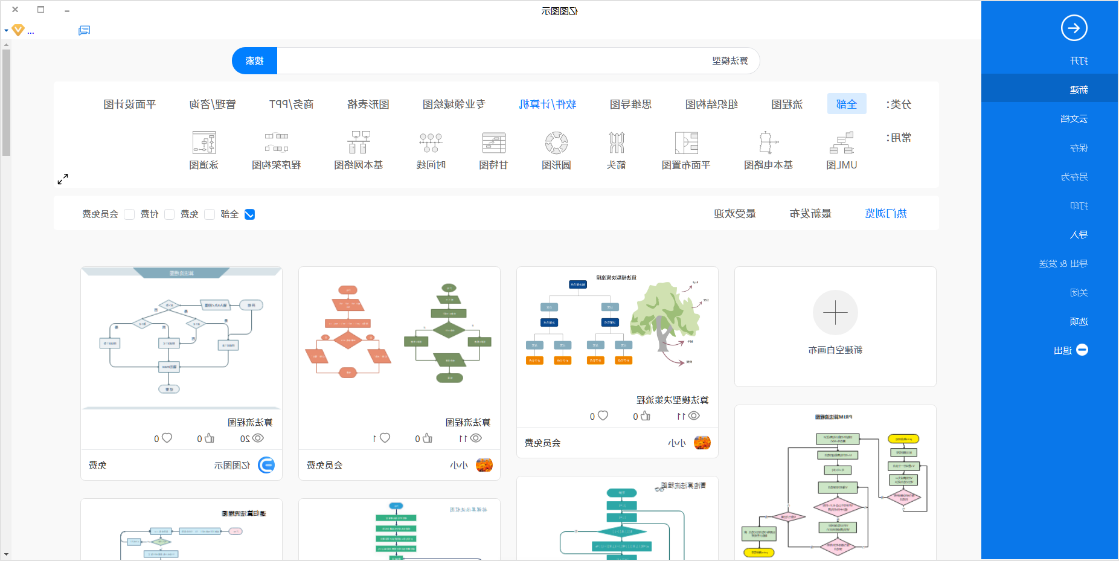Image resolution: width=1119 pixels, height=561 pixels.
Task: Select the 专业领域绘图 category tab
Action: [x=454, y=104]
